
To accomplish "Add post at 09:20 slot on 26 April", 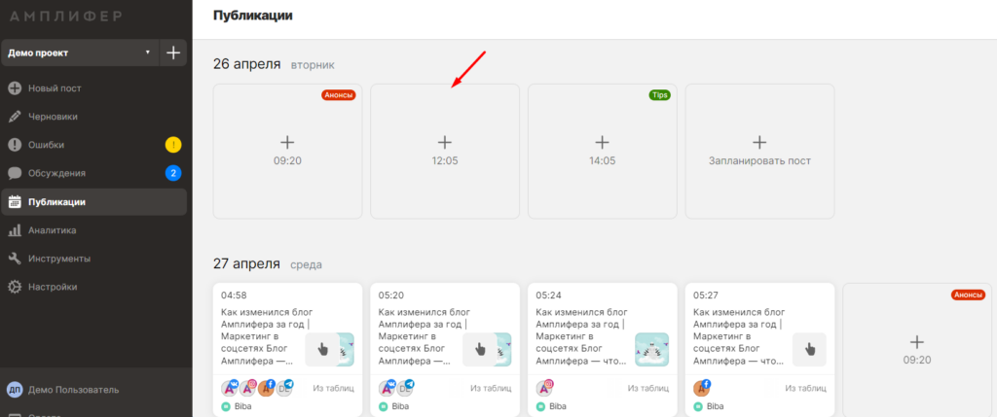I will point(287,151).
